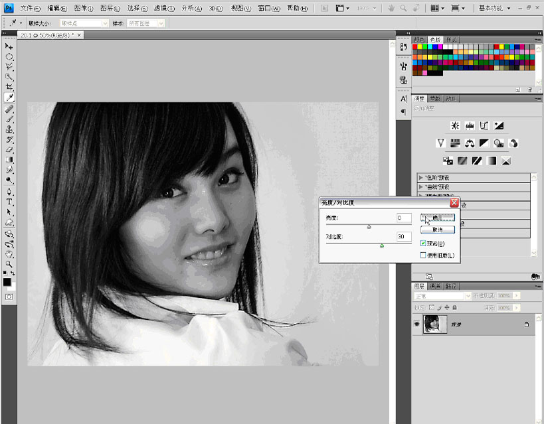Select the Horizontal Type tool
This screenshot has width=544, height=424.
pyautogui.click(x=9, y=202)
